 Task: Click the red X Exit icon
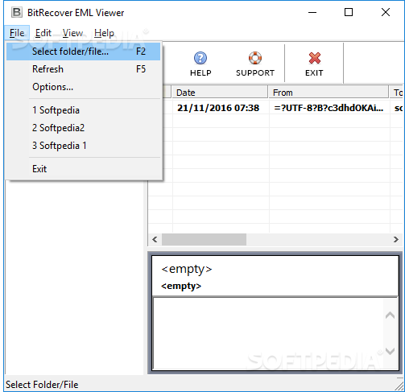pyautogui.click(x=314, y=58)
